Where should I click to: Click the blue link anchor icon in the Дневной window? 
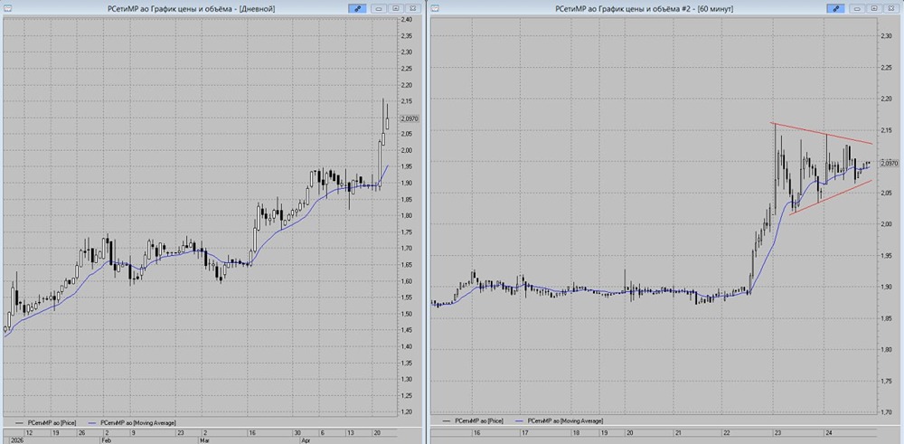(356, 9)
